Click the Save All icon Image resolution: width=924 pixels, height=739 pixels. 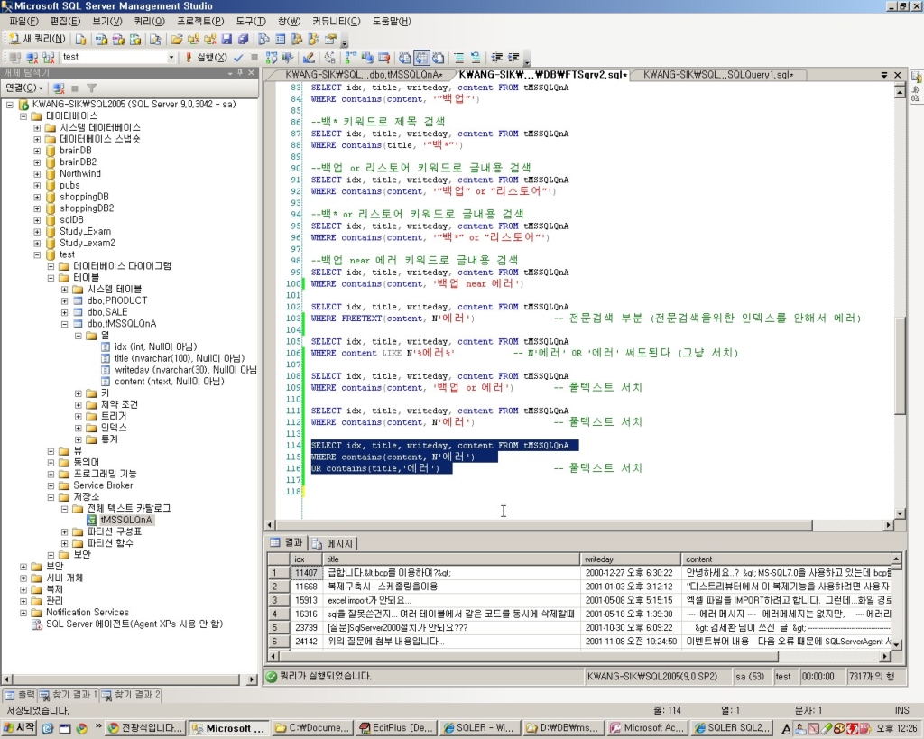[x=243, y=39]
